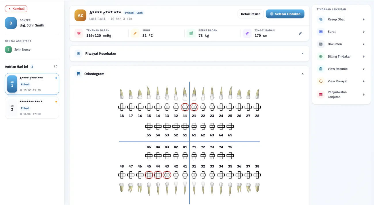Select primary tooth 65 surface diagram
374x205 pixels.
(230, 126)
